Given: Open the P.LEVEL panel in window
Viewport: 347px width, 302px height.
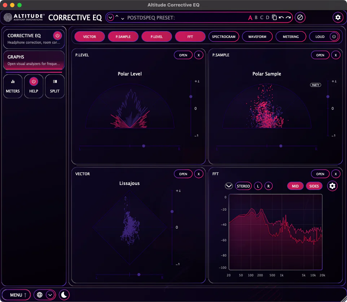Looking at the screenshot, I should click(183, 55).
